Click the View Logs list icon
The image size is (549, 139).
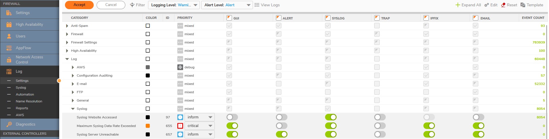tap(257, 5)
